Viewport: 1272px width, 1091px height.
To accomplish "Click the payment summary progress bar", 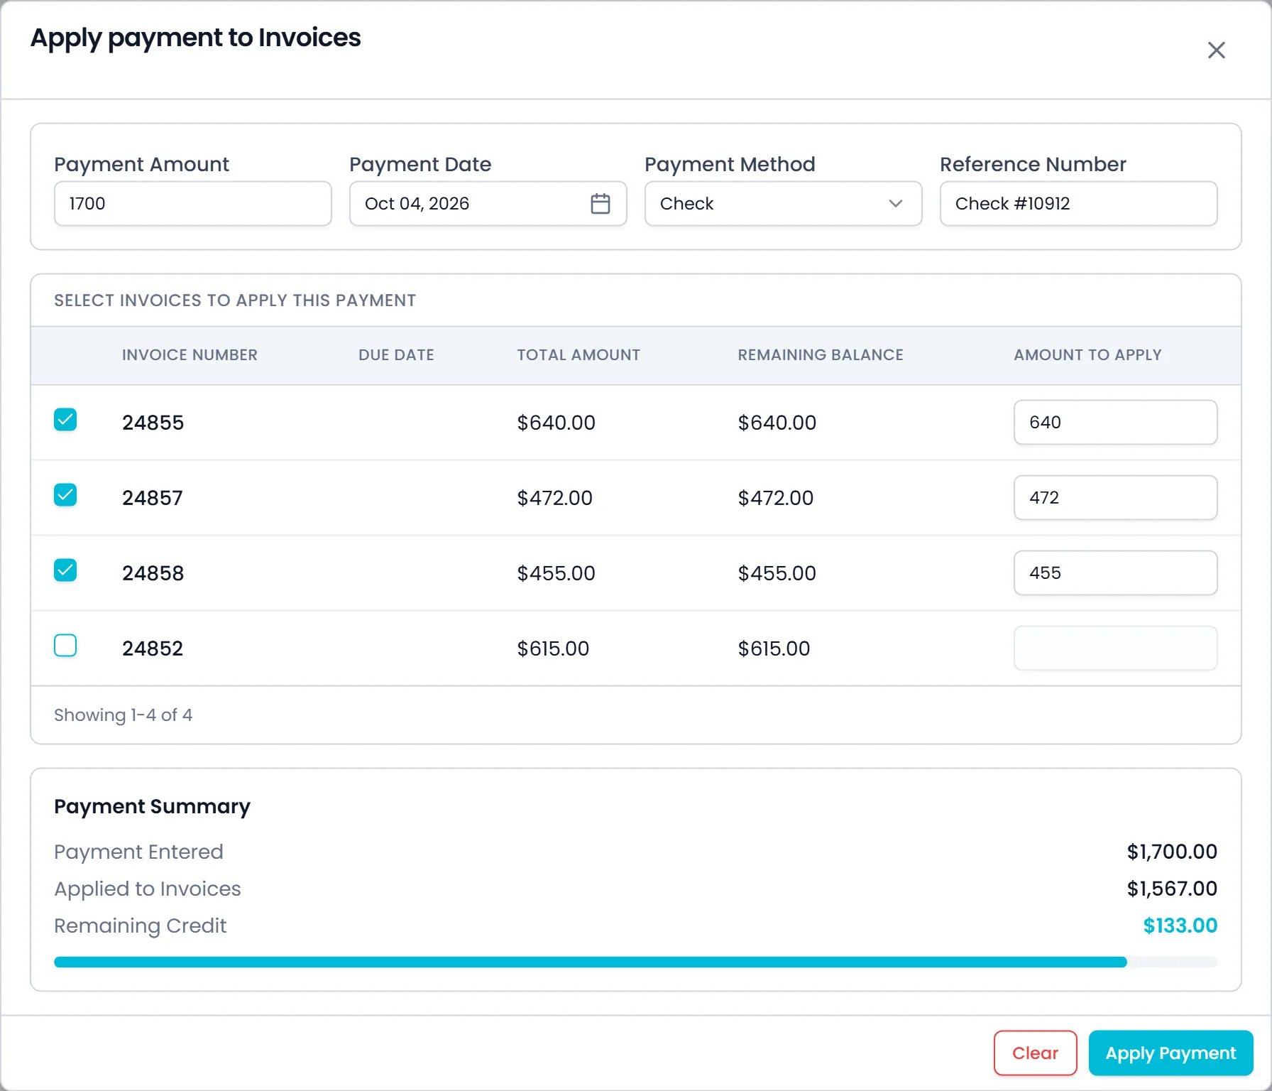I will point(635,962).
